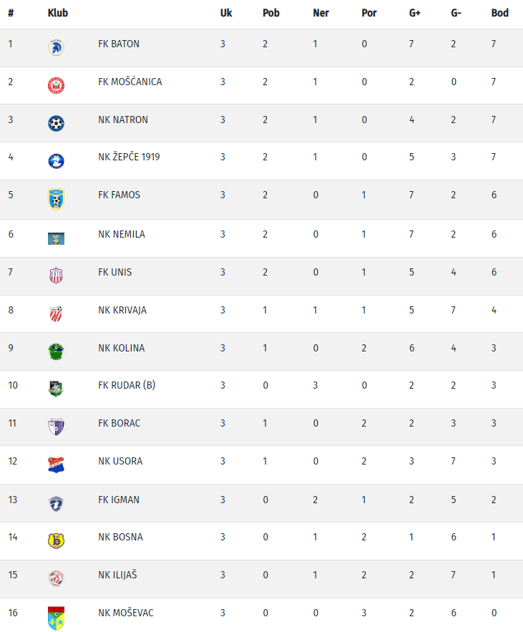Image resolution: width=523 pixels, height=632 pixels.
Task: Click the FK Famos shield crest
Action: 56,199
